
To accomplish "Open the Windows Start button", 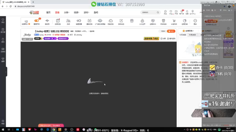I will point(3,130).
